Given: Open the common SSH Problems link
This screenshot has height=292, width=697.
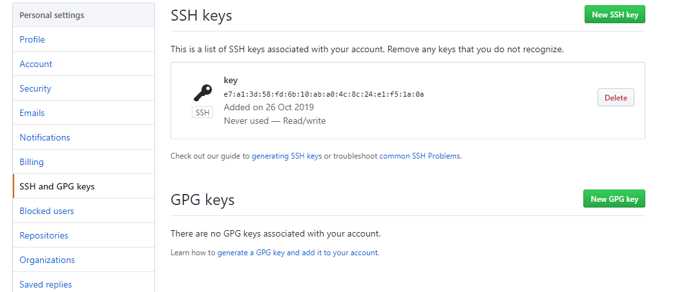Looking at the screenshot, I should coord(420,156).
